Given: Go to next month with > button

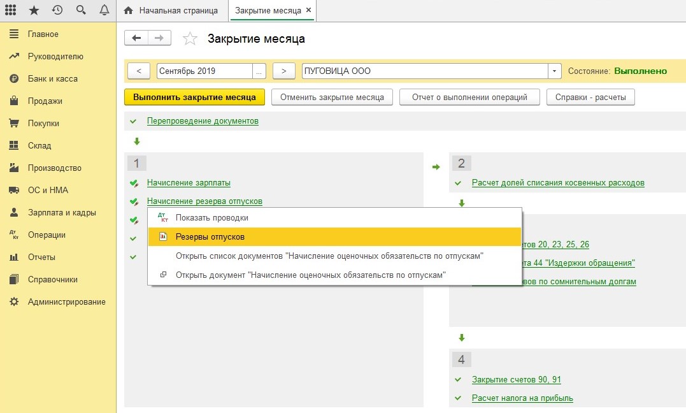Looking at the screenshot, I should (x=284, y=71).
